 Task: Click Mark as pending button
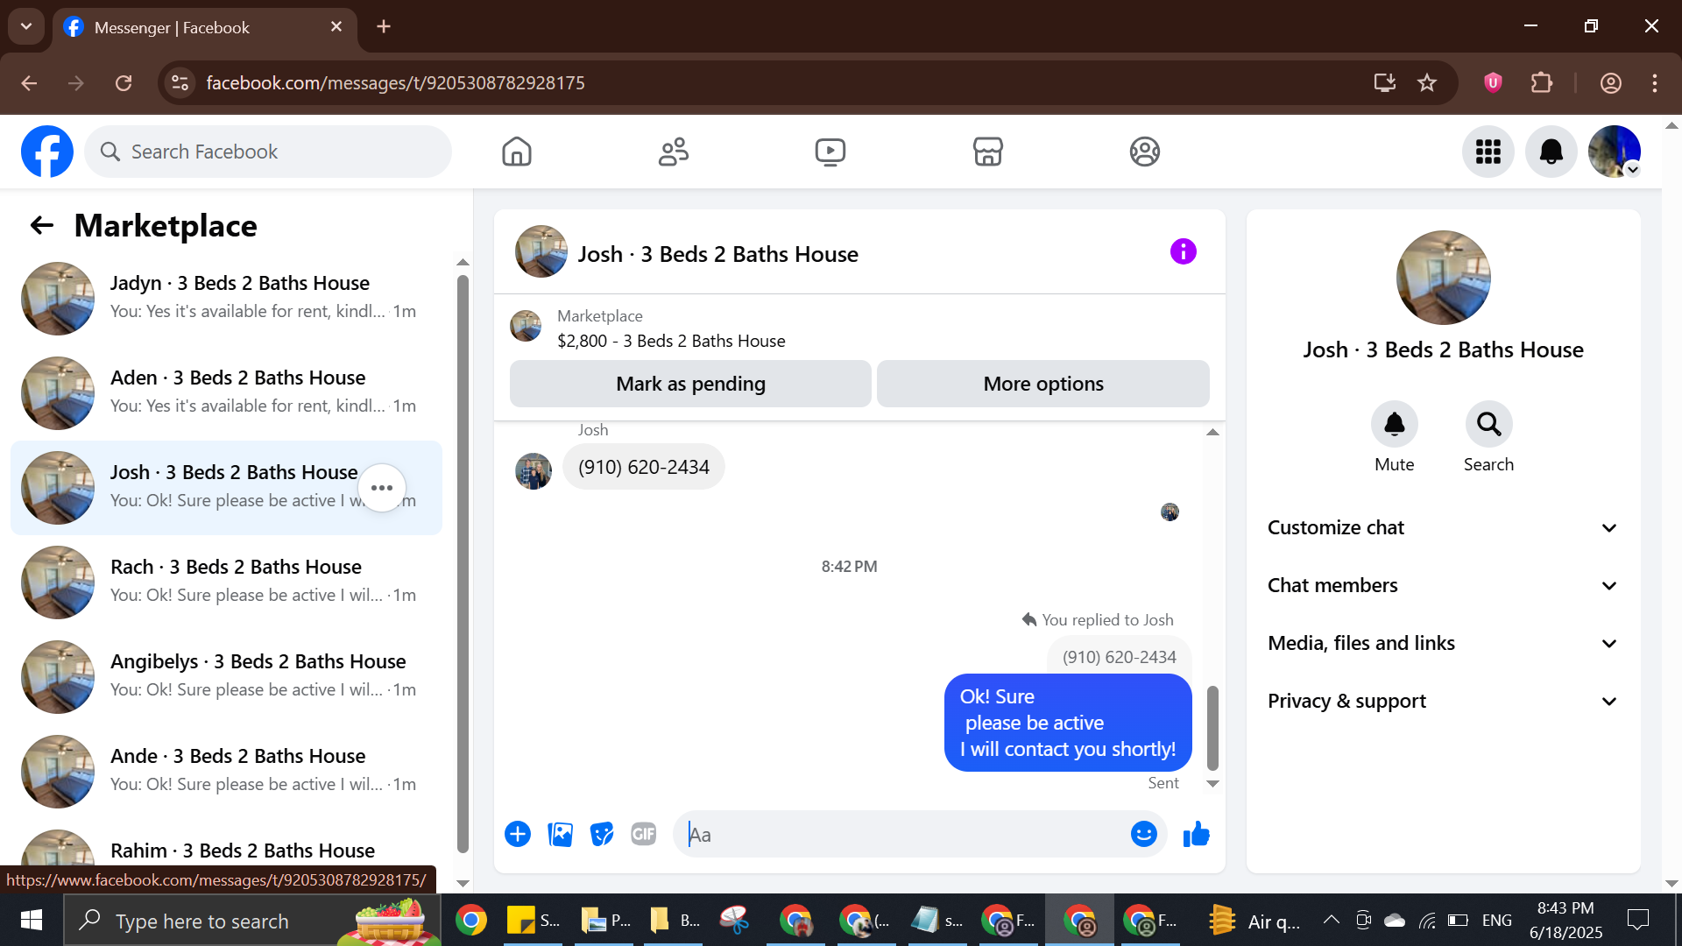point(690,384)
